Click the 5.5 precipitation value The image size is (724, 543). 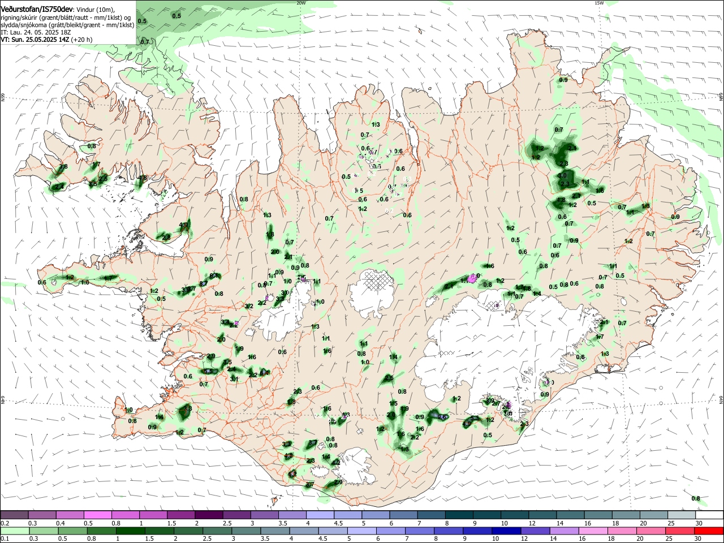pyautogui.click(x=208, y=371)
